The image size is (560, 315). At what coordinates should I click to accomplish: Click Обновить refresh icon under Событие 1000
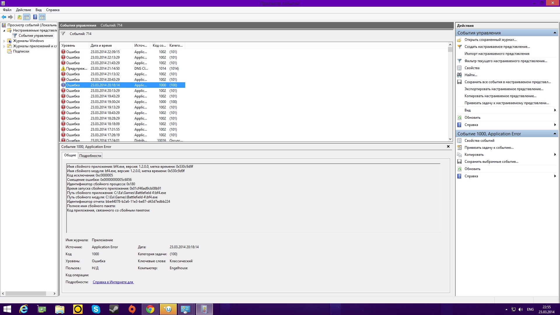click(459, 169)
